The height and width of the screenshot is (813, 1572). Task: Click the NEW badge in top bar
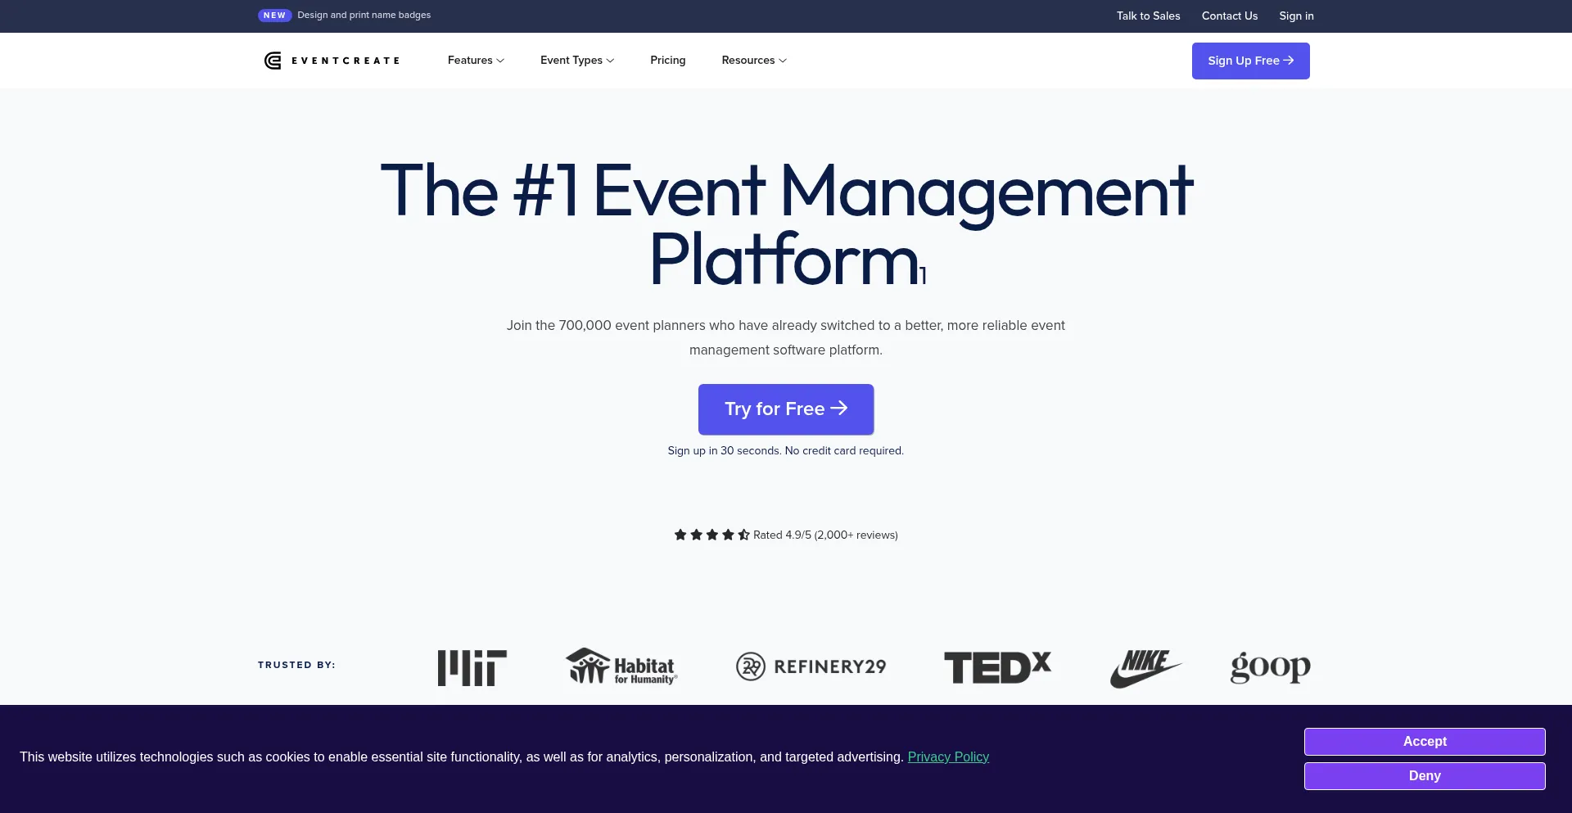pyautogui.click(x=274, y=16)
